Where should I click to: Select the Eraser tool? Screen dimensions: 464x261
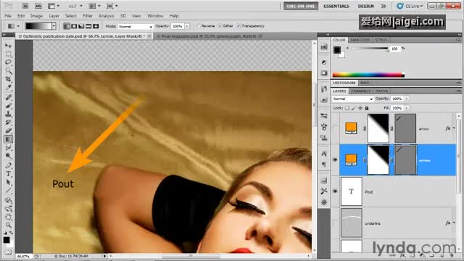coord(8,130)
